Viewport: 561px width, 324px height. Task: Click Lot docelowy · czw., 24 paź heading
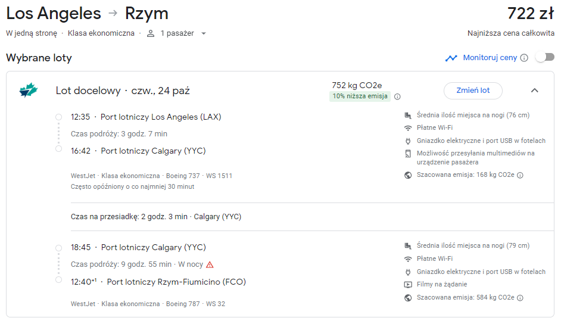coord(123,91)
